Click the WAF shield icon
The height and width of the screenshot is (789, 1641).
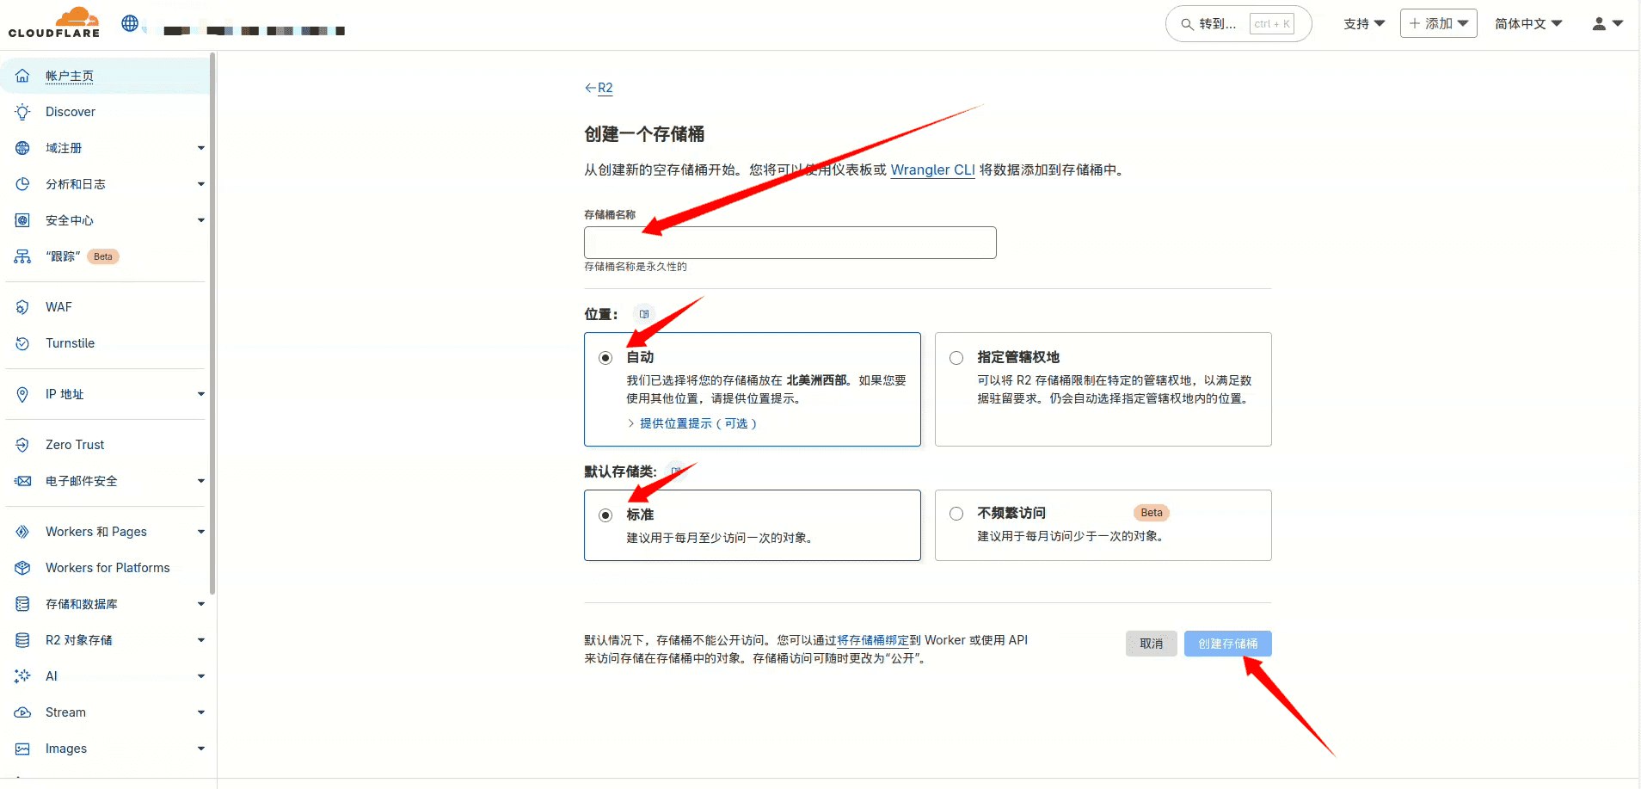[x=23, y=307]
